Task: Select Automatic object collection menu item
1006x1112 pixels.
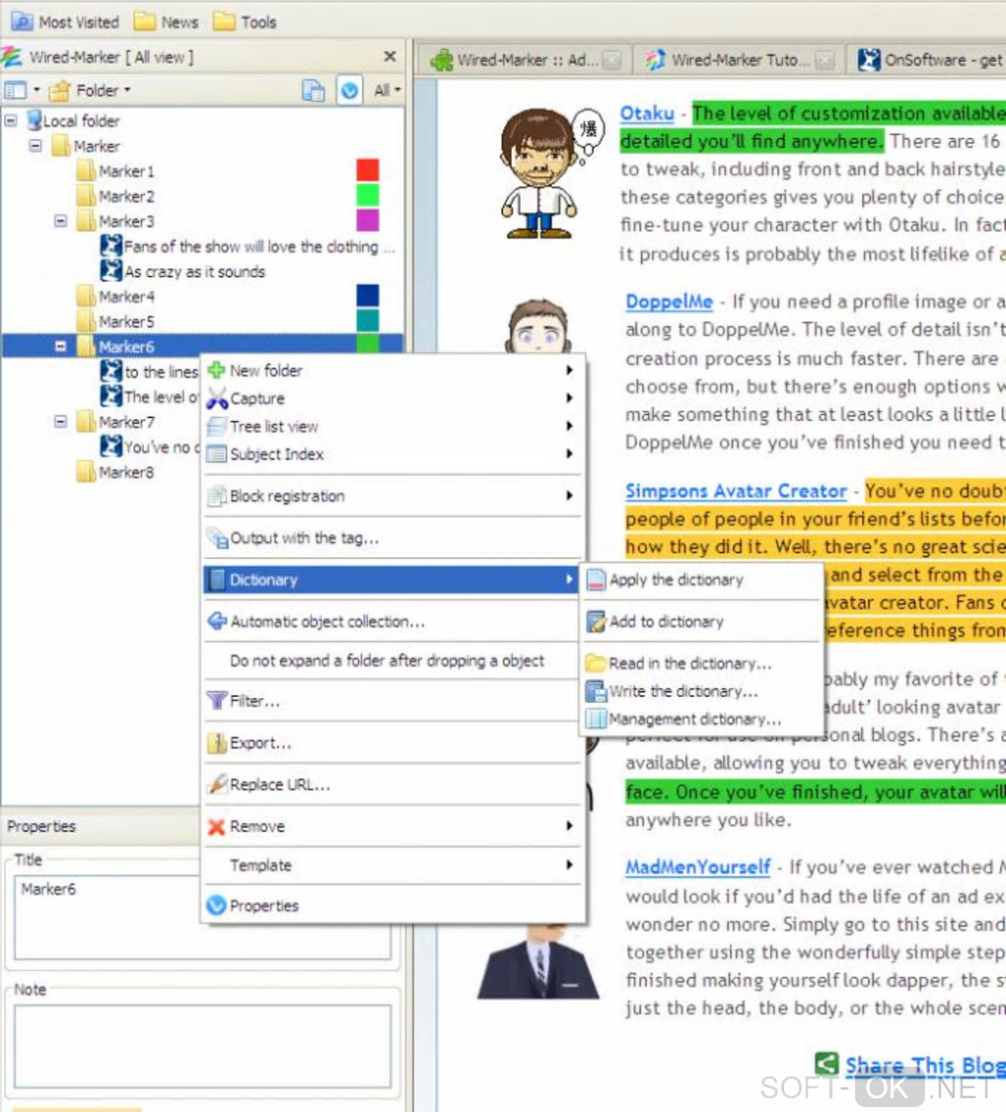Action: tap(393, 621)
